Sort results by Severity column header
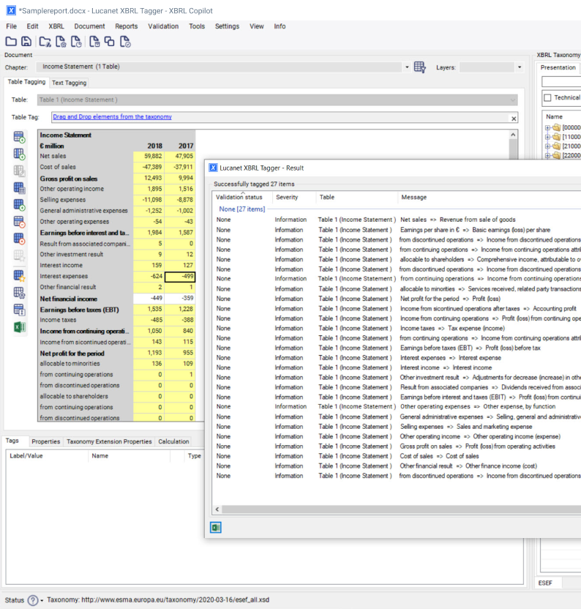 click(x=287, y=197)
